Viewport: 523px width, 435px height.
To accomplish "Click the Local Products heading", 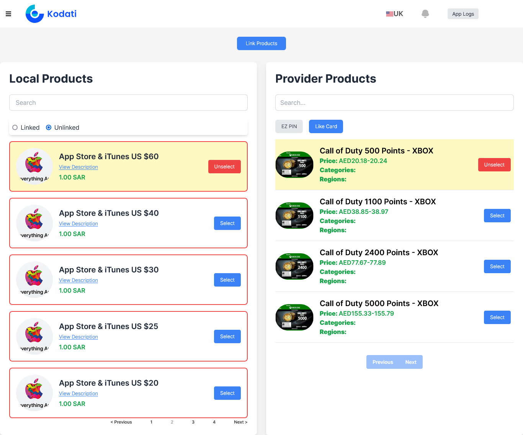I will pos(51,78).
